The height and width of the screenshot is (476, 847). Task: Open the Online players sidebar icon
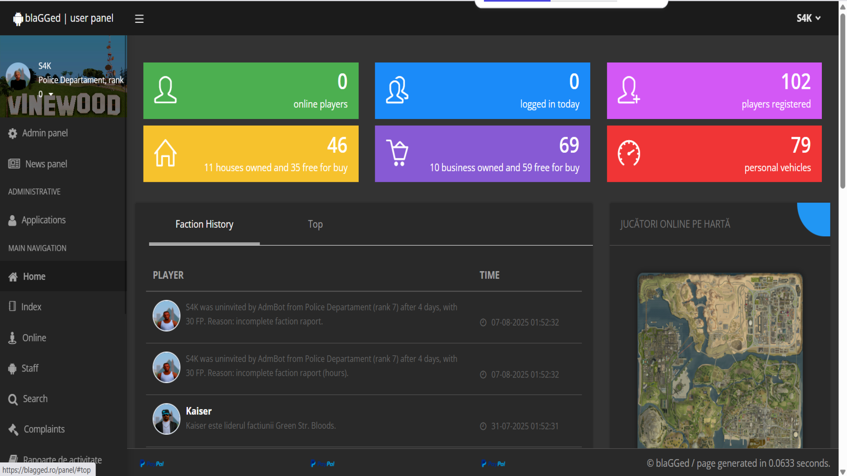[x=12, y=338]
